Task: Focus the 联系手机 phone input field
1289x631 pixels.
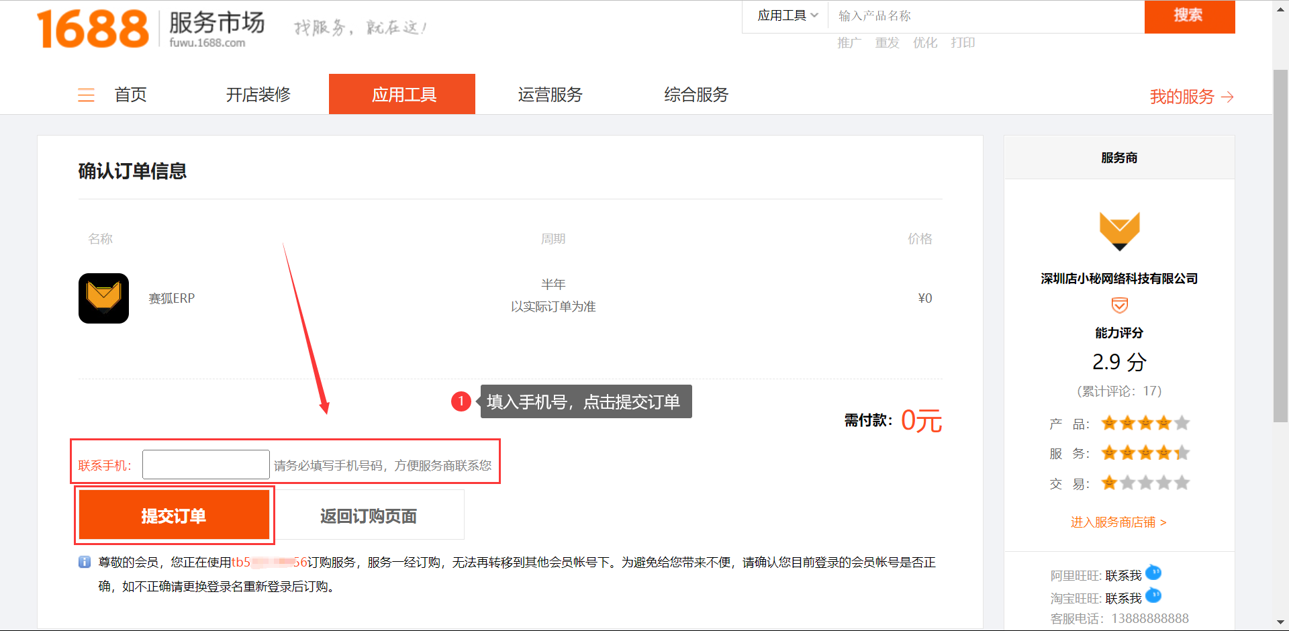Action: pos(206,465)
